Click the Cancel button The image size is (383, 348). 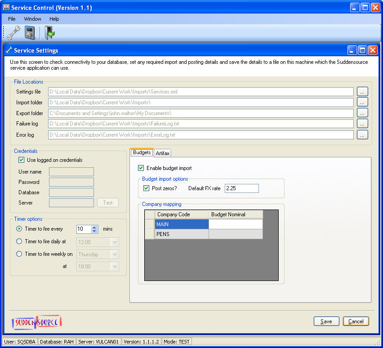(356, 321)
